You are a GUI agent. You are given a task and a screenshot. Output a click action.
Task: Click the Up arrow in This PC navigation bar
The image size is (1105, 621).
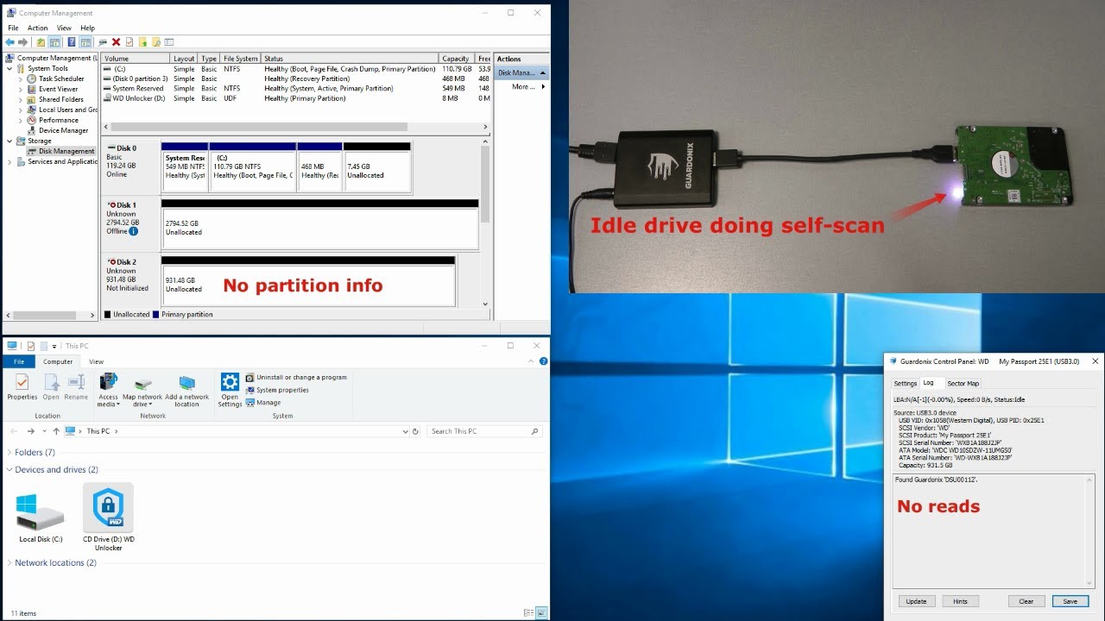[56, 431]
